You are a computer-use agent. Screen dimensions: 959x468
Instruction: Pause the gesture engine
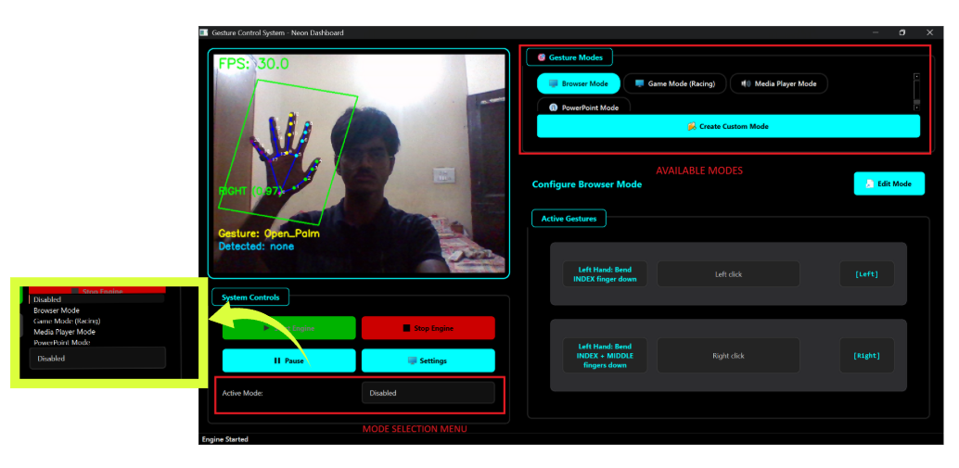tap(288, 360)
